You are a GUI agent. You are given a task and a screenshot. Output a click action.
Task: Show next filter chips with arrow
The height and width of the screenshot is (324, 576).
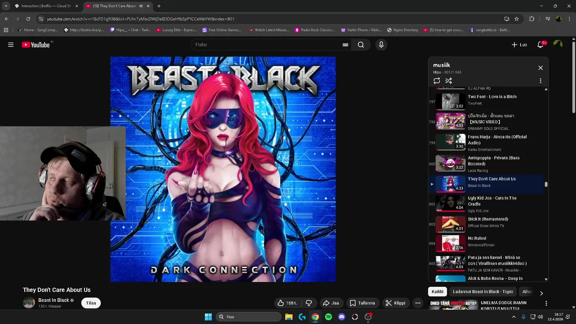click(541, 293)
